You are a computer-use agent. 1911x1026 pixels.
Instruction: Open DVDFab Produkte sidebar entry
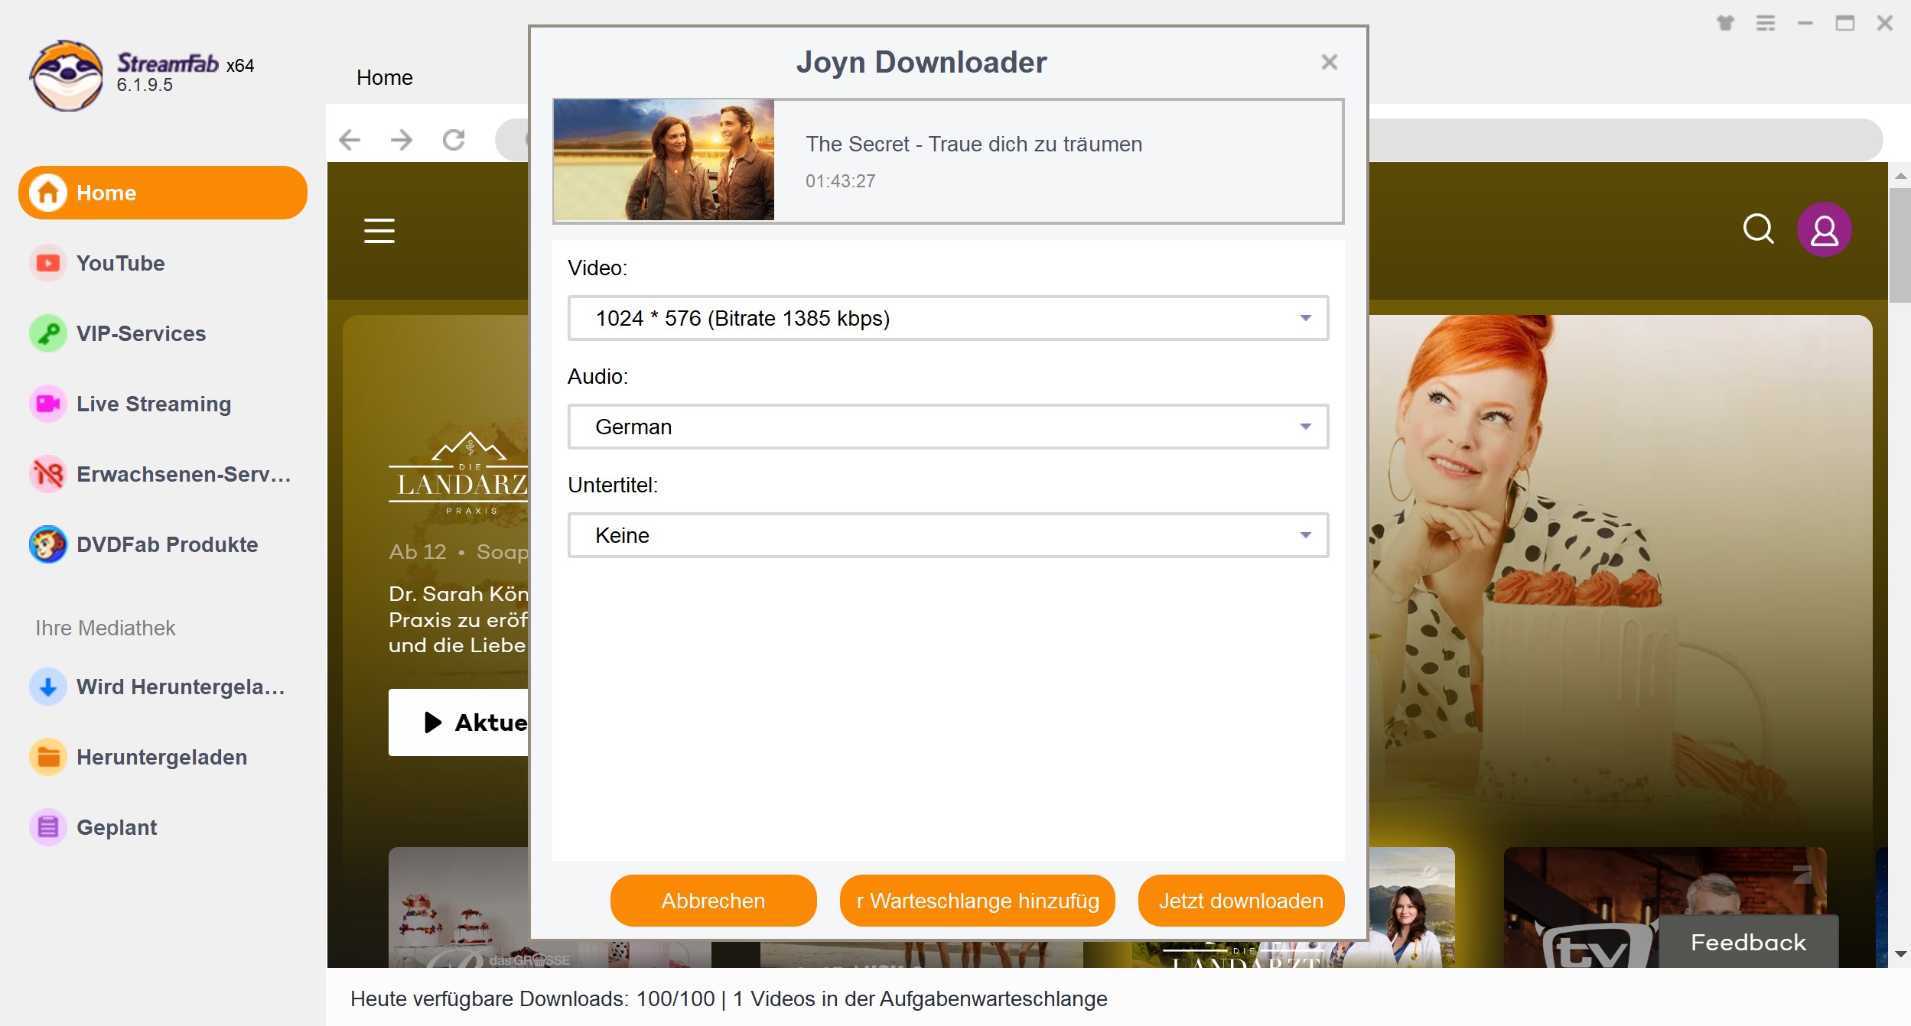[163, 544]
